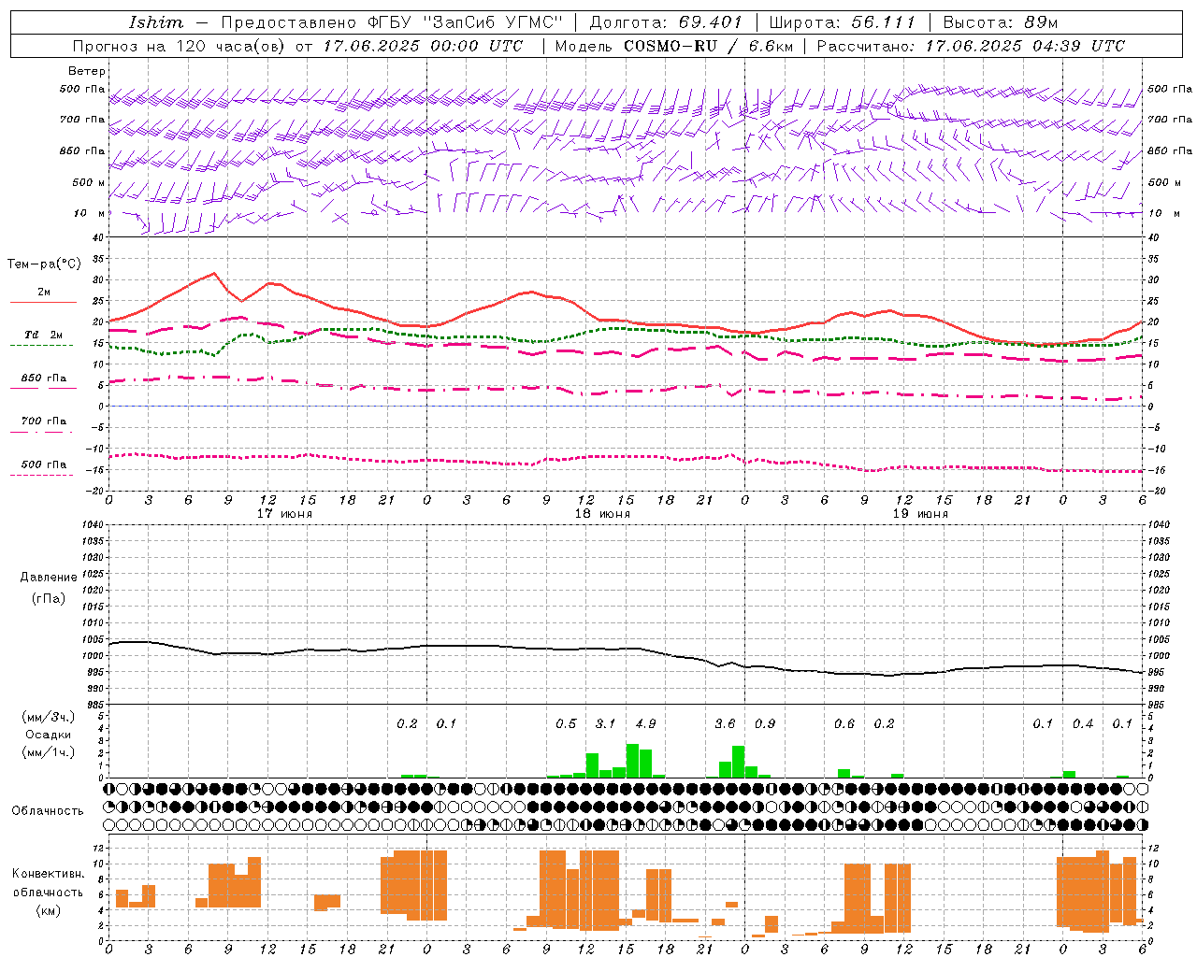1197x957 pixels.
Task: Click "Прогноз на 120 часа(ов)" forecast text
Action: tap(180, 46)
